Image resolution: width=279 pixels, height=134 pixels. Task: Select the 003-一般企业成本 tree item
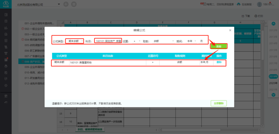coord(35,34)
